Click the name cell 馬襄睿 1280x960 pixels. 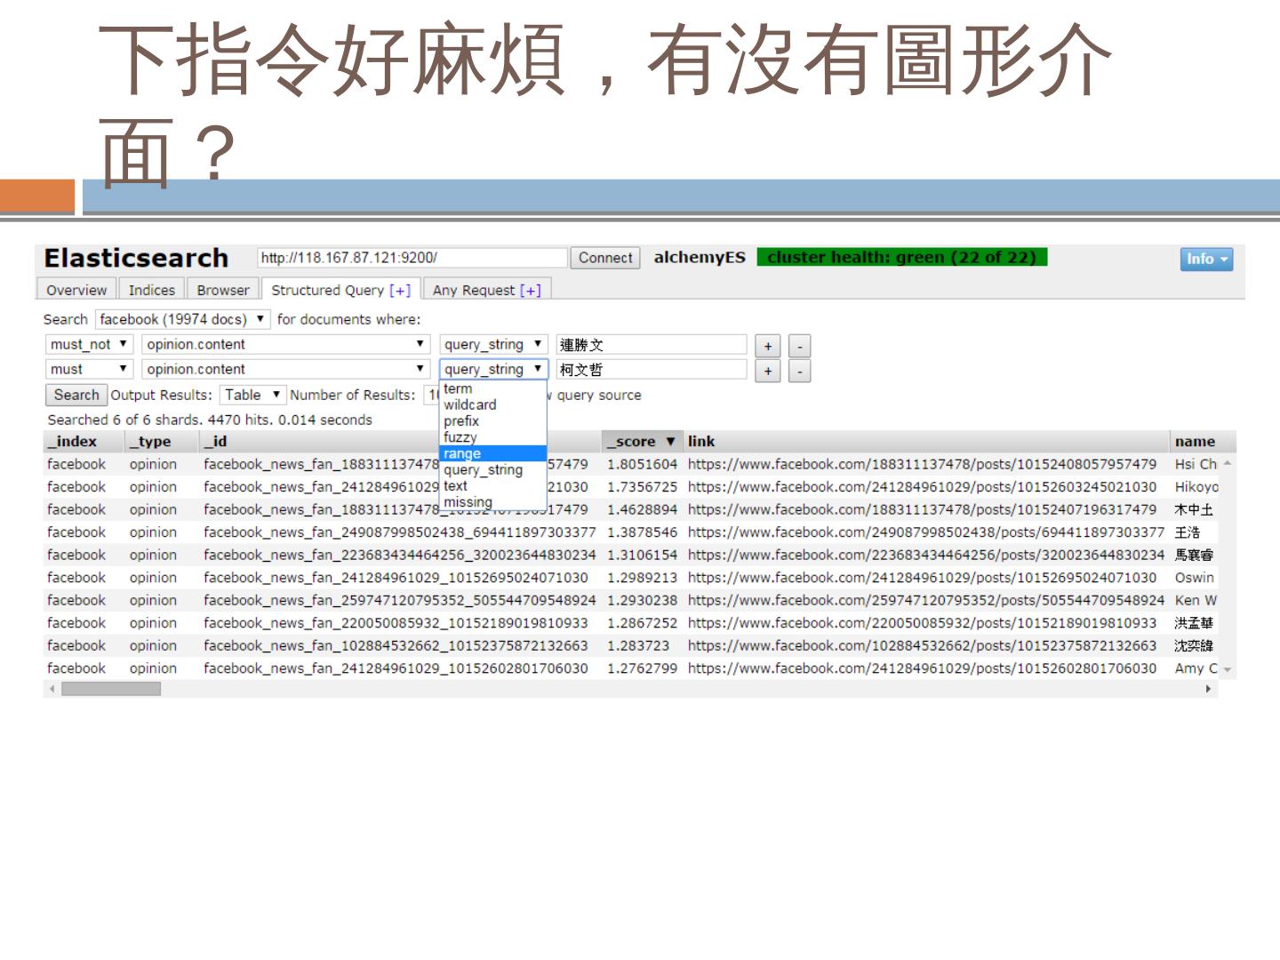1194,555
